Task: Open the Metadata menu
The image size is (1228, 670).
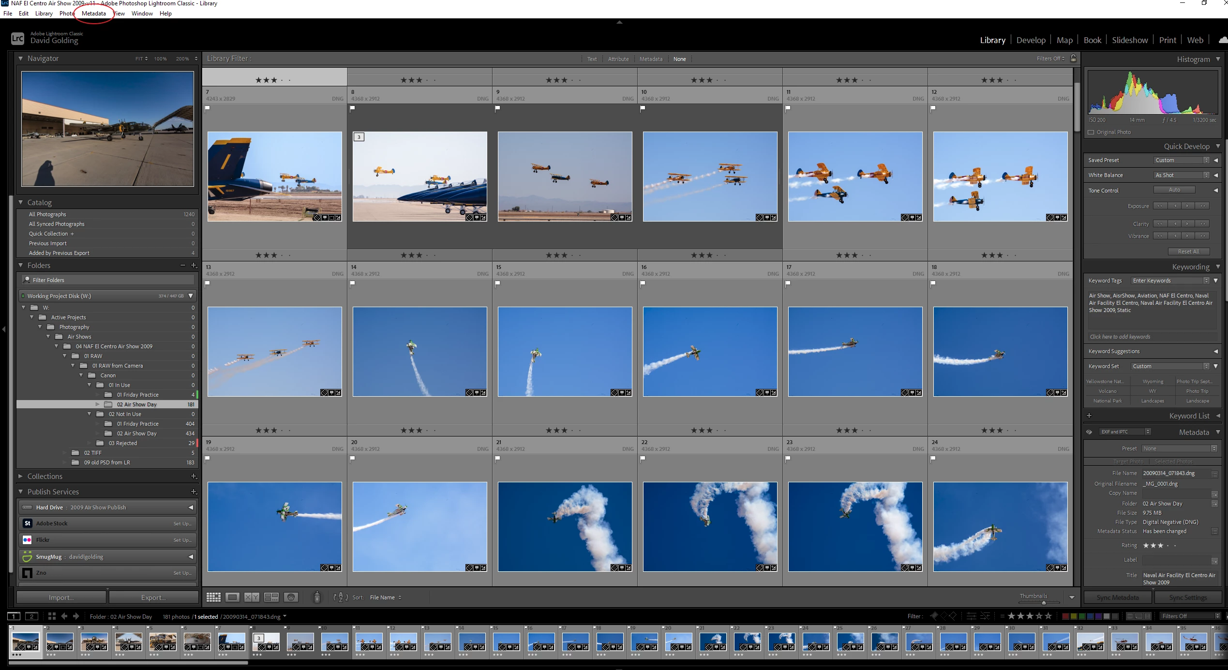Action: click(x=93, y=14)
